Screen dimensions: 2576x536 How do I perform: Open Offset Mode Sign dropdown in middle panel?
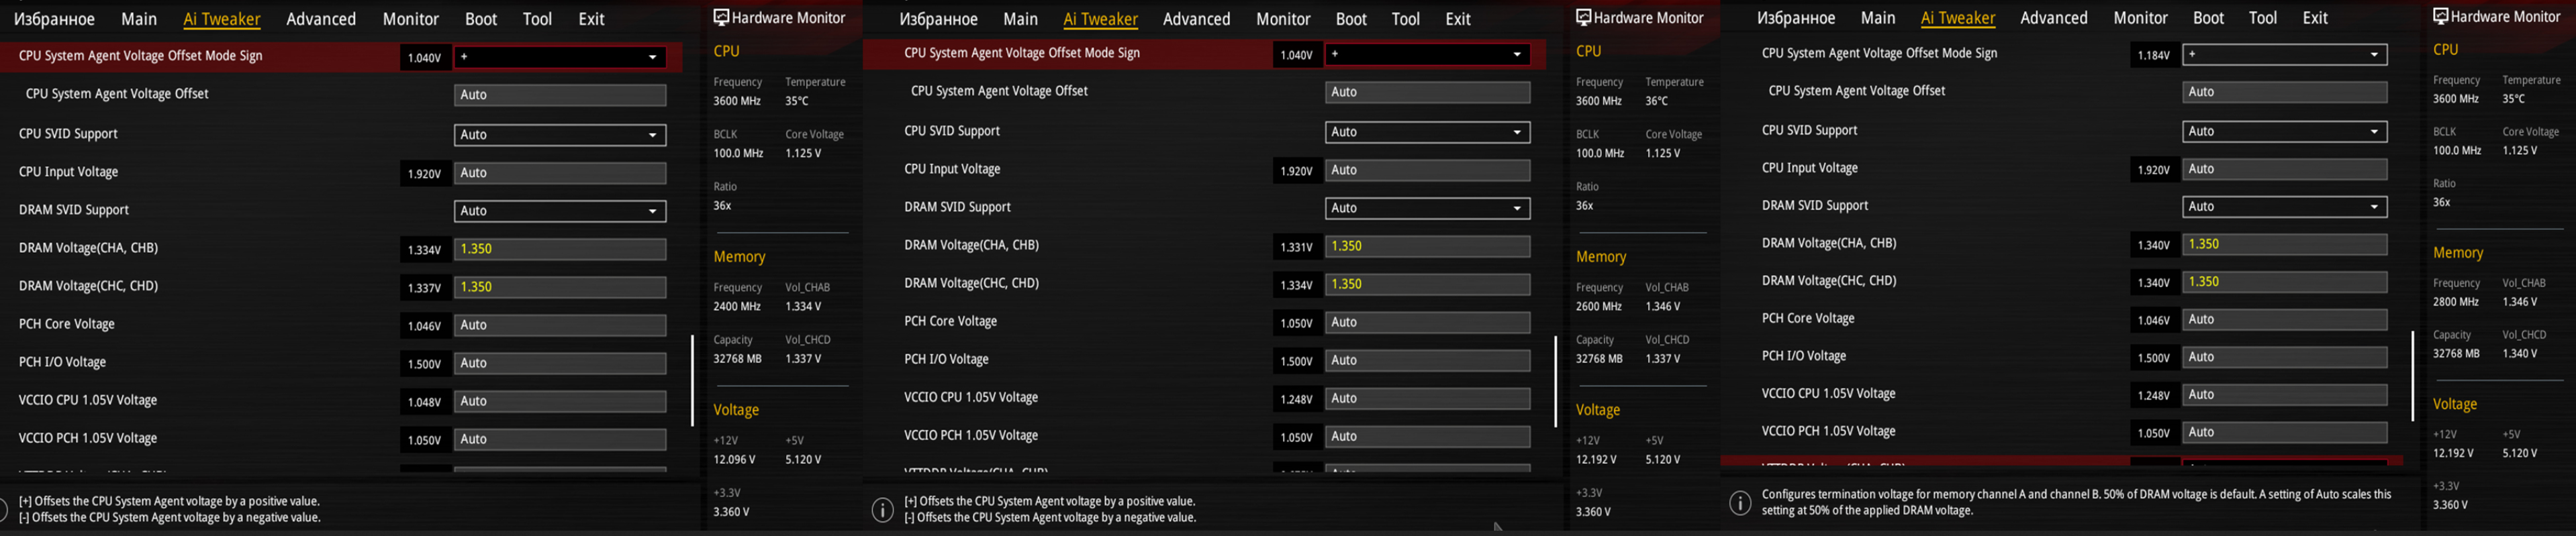click(x=1428, y=54)
